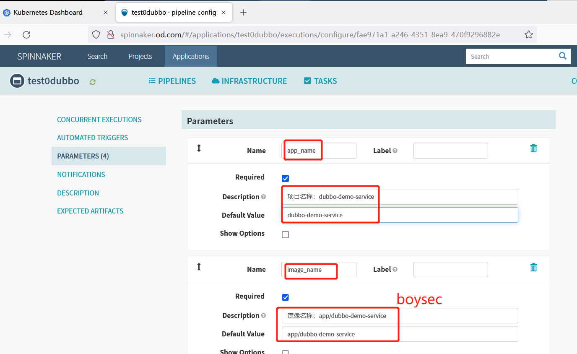Click the image_name Name field
The image size is (577, 354).
(x=319, y=270)
